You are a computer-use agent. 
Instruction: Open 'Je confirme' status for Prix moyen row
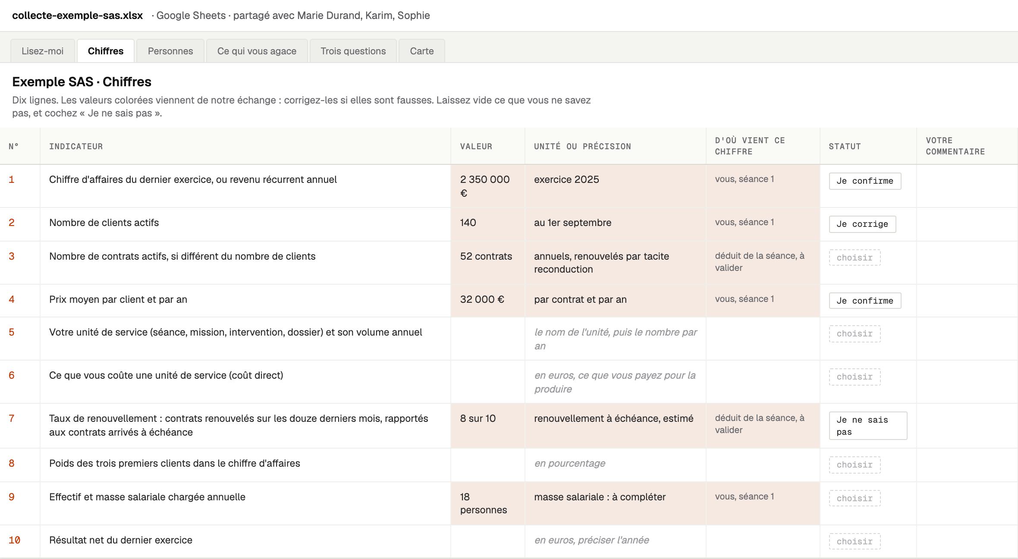[x=865, y=301]
